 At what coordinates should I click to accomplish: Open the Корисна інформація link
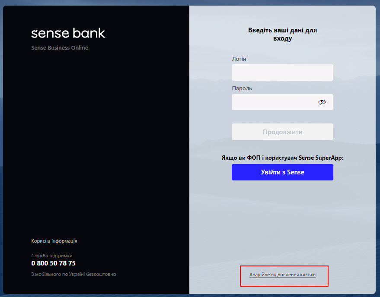tap(54, 241)
